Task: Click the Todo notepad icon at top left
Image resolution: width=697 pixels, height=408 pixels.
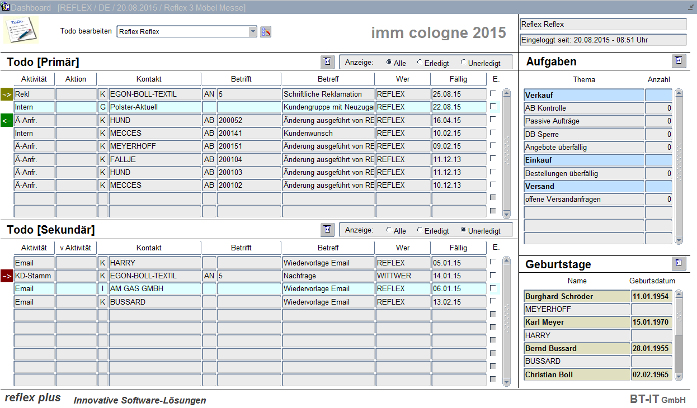Action: pyautogui.click(x=21, y=30)
